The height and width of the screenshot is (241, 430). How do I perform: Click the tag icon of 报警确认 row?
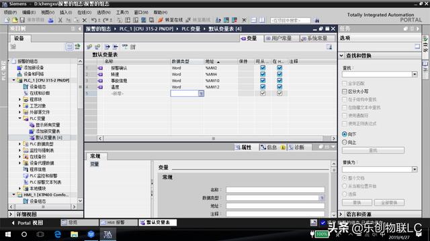pyautogui.click(x=100, y=68)
